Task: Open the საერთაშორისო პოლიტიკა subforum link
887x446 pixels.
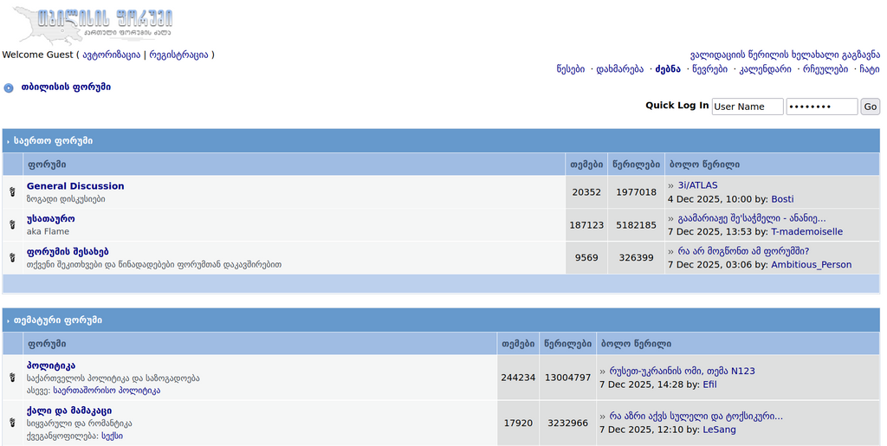Action: 107,391
